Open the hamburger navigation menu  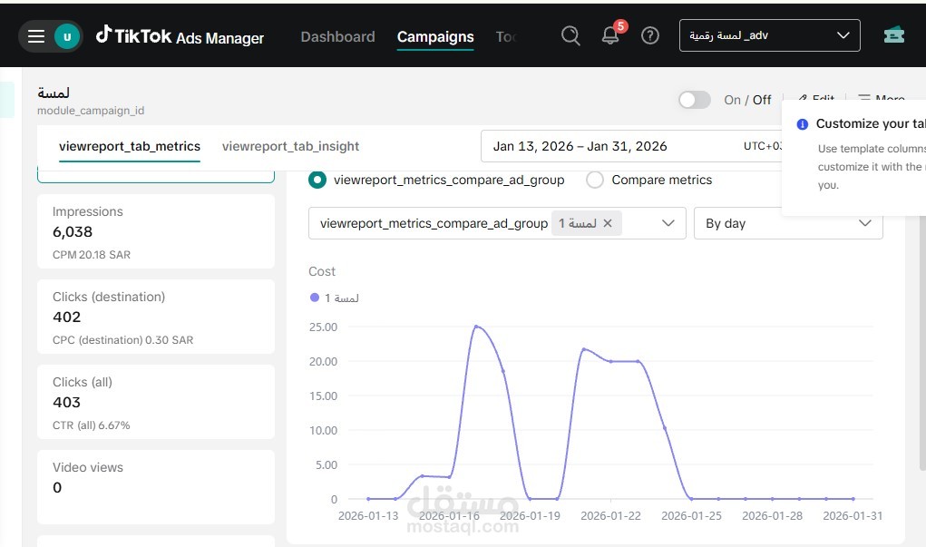(x=36, y=36)
